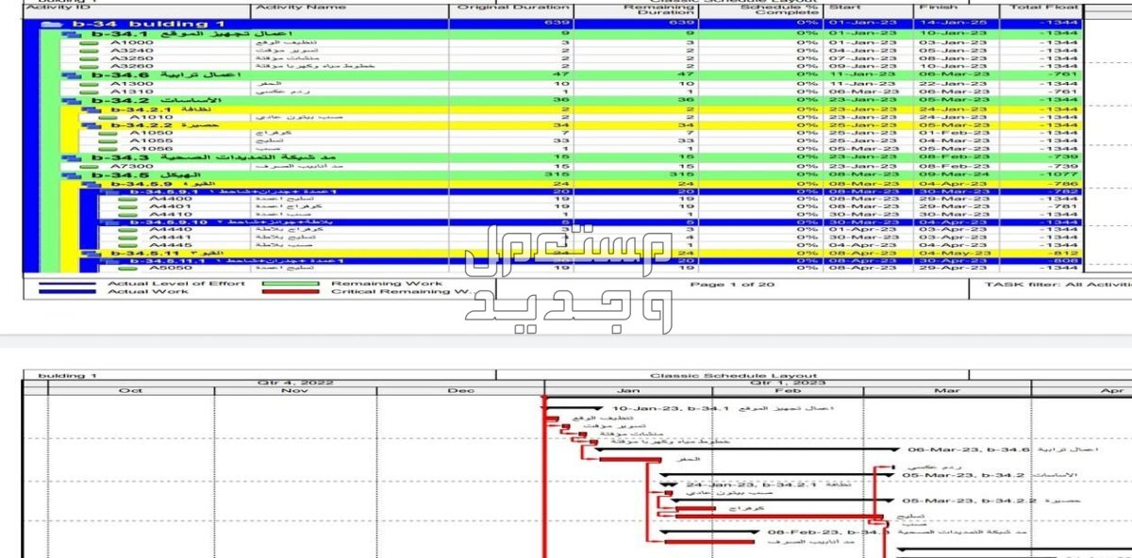Click the WBS icon beside b-34.5.11

point(91,253)
